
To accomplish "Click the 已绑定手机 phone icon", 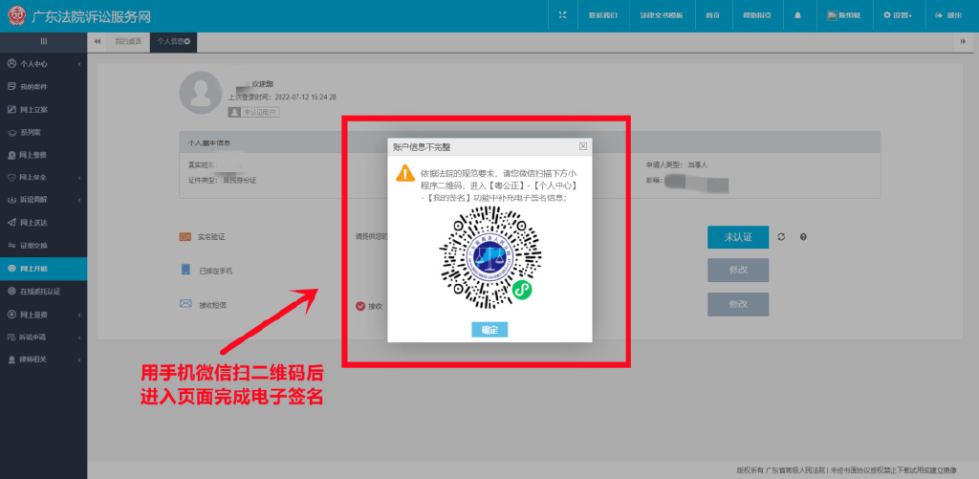I will point(185,270).
